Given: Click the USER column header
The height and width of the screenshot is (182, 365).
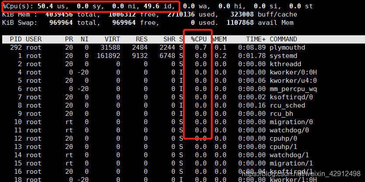Looking at the screenshot, I should (34, 39).
